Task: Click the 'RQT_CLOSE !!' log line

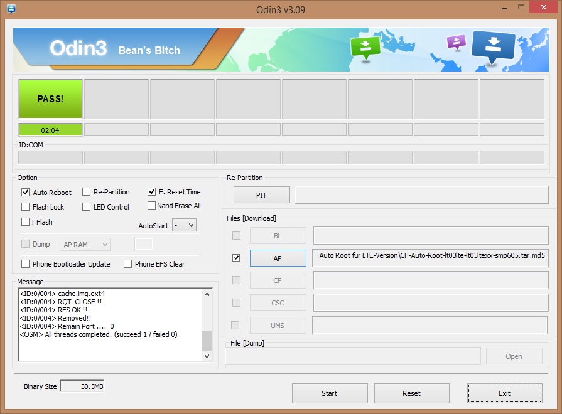Action: (60, 302)
